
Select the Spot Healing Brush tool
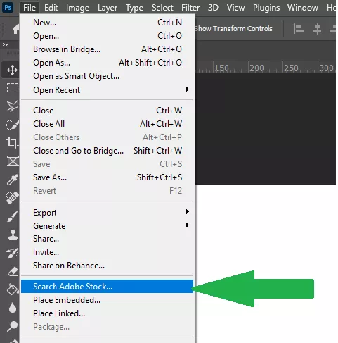pyautogui.click(x=12, y=198)
